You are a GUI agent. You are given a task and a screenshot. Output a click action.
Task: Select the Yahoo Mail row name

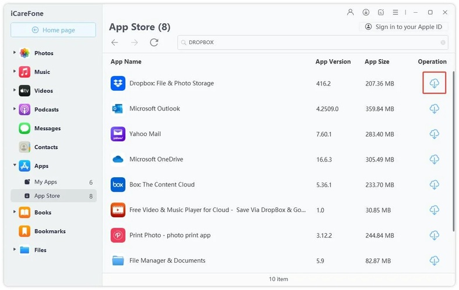pos(145,134)
